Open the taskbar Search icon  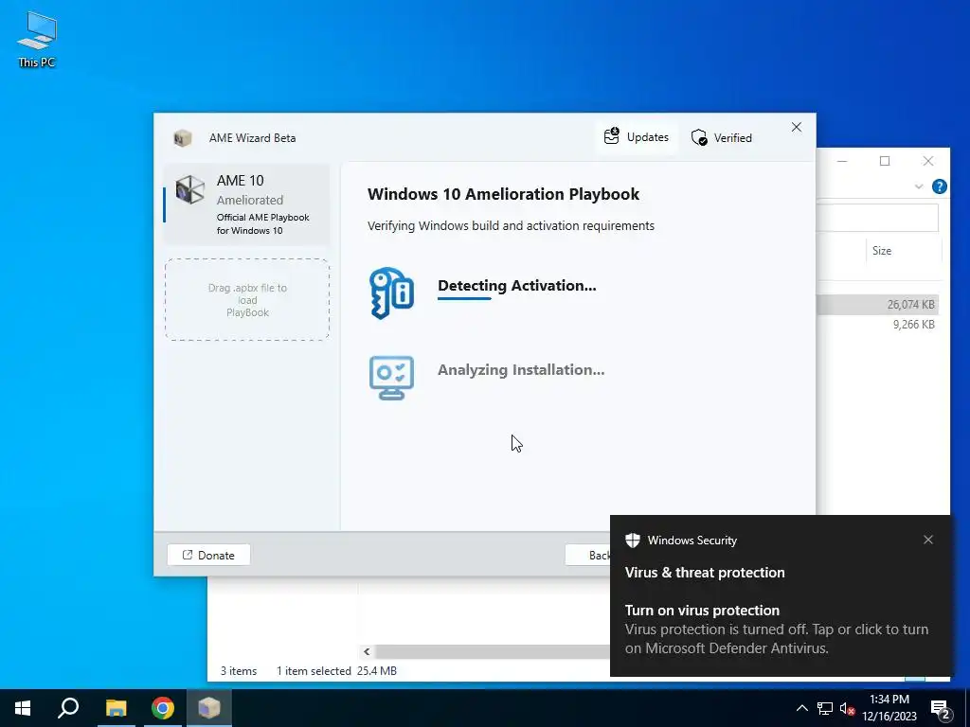click(68, 708)
